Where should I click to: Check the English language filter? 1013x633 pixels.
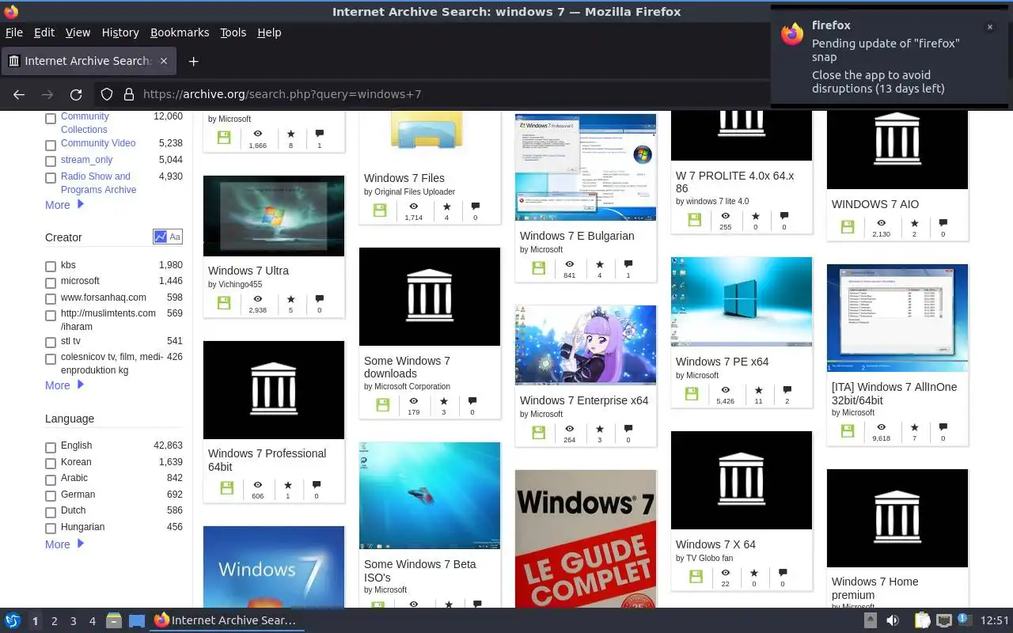51,448
